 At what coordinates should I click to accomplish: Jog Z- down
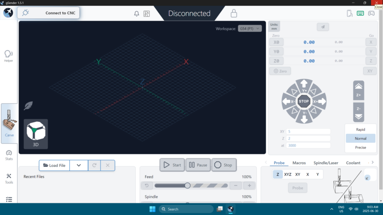(x=359, y=112)
